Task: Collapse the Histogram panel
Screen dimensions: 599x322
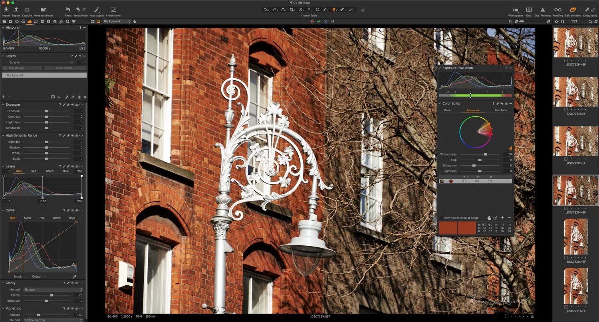Action: (x=3, y=27)
